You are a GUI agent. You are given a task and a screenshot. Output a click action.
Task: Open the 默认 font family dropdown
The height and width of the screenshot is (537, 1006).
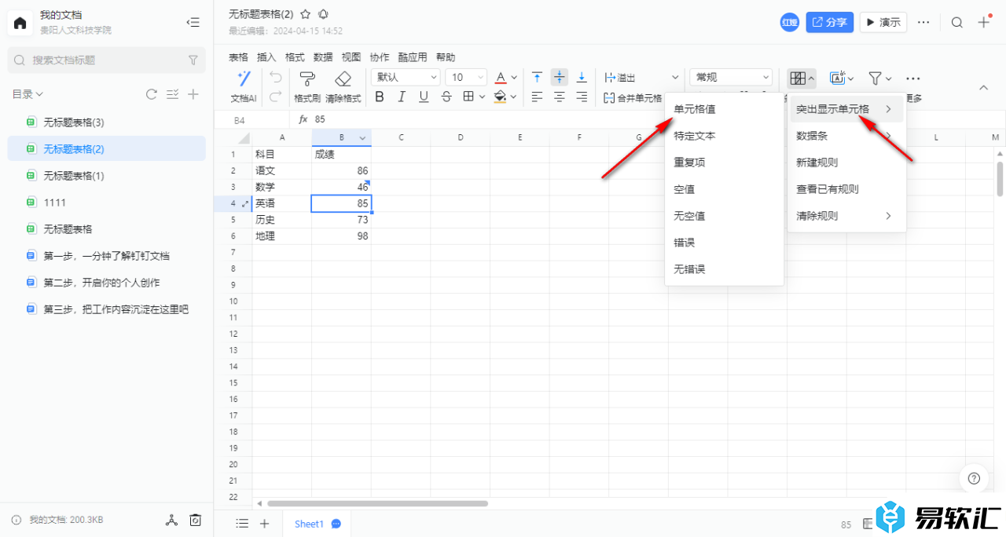pyautogui.click(x=406, y=77)
